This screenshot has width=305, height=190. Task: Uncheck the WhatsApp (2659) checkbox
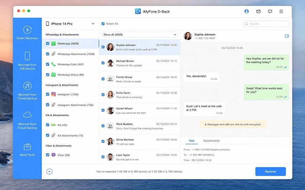(48, 43)
